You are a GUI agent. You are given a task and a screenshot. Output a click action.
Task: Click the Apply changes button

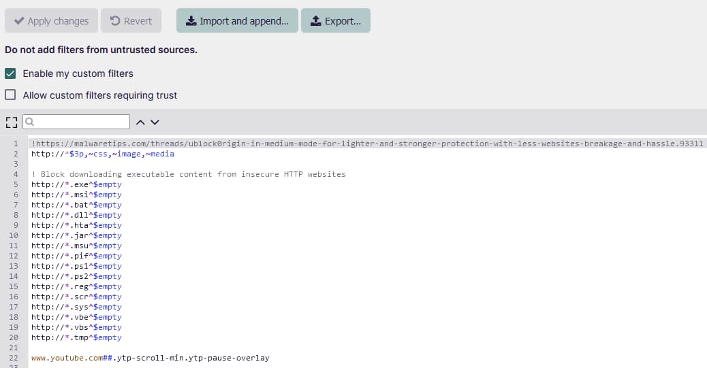coord(52,21)
